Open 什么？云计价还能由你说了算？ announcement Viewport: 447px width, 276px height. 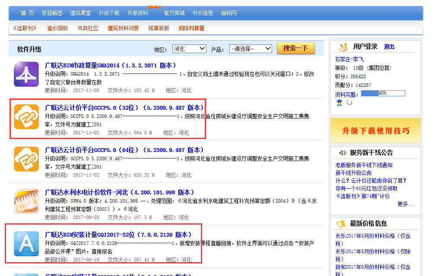(x=371, y=181)
